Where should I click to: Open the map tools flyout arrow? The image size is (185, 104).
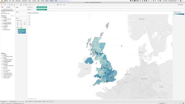(29, 25)
